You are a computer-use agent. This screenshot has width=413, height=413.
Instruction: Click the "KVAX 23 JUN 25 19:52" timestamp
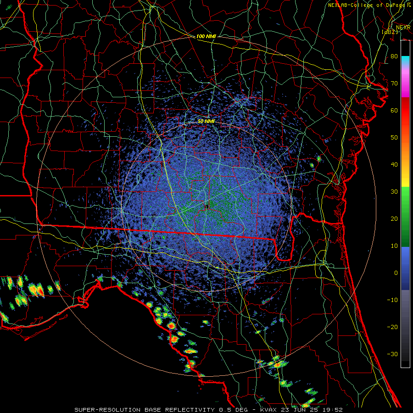point(301,410)
